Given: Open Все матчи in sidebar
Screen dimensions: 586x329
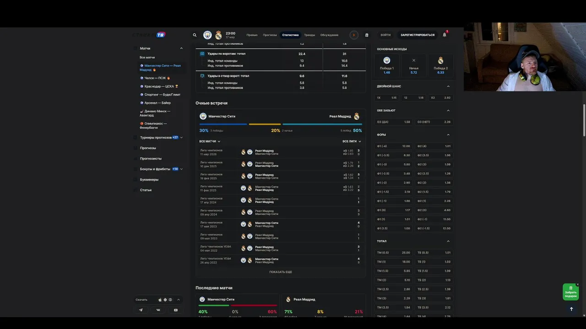Looking at the screenshot, I should pos(147,58).
